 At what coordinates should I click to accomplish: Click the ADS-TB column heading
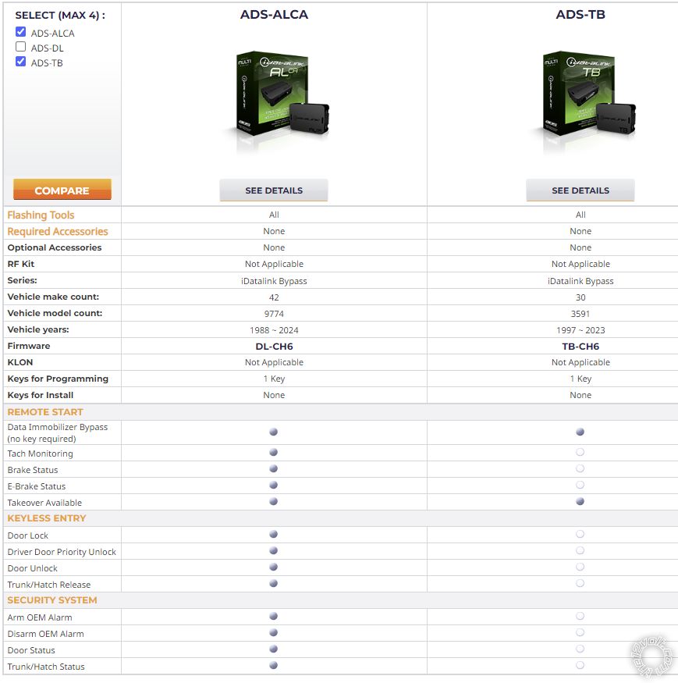[x=580, y=14]
